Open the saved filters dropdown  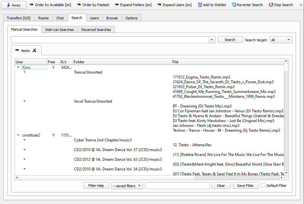tap(127, 186)
